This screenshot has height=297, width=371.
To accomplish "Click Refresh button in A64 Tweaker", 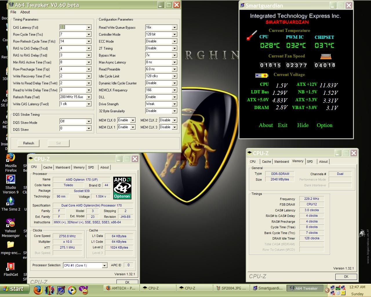I will click(x=28, y=143).
